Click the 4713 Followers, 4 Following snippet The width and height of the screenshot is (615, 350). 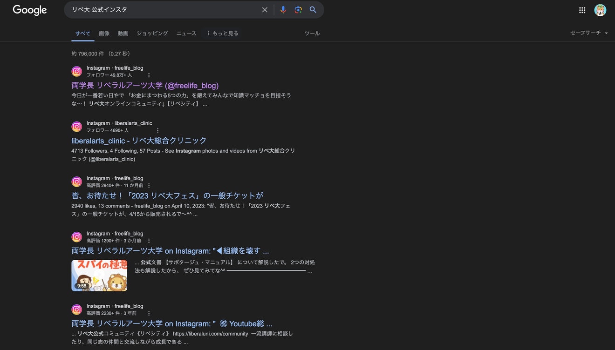tap(183, 155)
